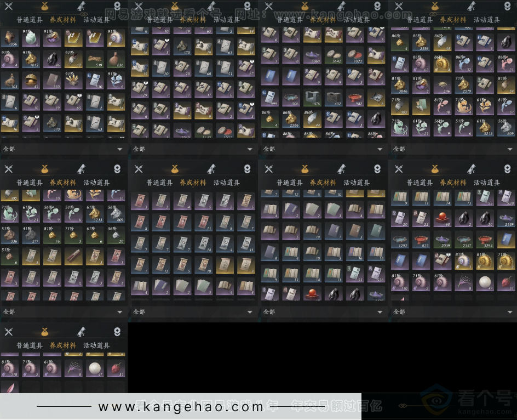Screen dimensions: 517x420
Task: Select gold pouch icon in second middle-row panel
Action: click(175, 169)
